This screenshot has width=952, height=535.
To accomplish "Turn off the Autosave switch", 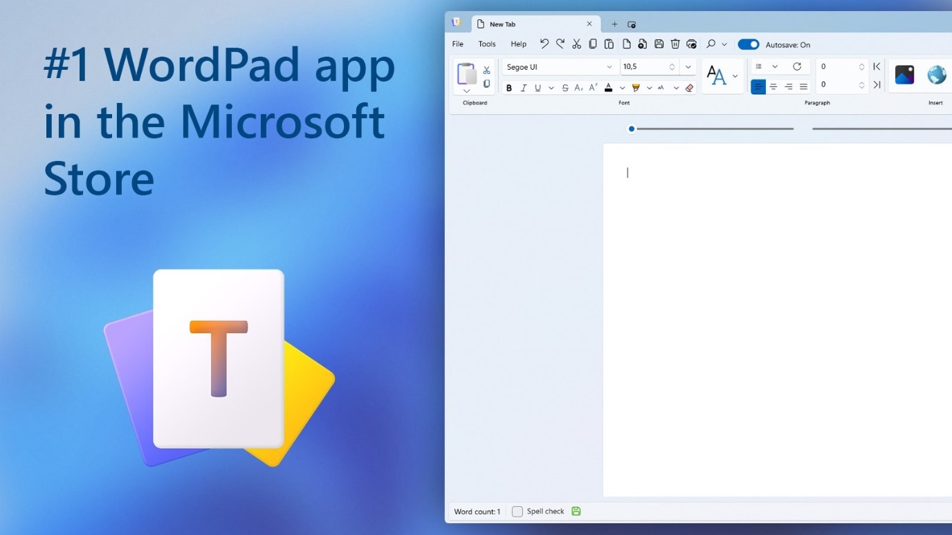I will click(749, 44).
